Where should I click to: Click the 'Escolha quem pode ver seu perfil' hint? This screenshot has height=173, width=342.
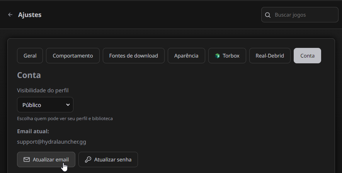coord(65,119)
